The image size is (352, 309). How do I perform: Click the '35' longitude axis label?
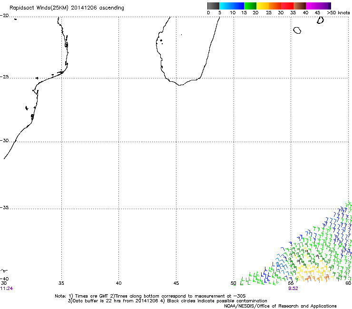point(61,283)
